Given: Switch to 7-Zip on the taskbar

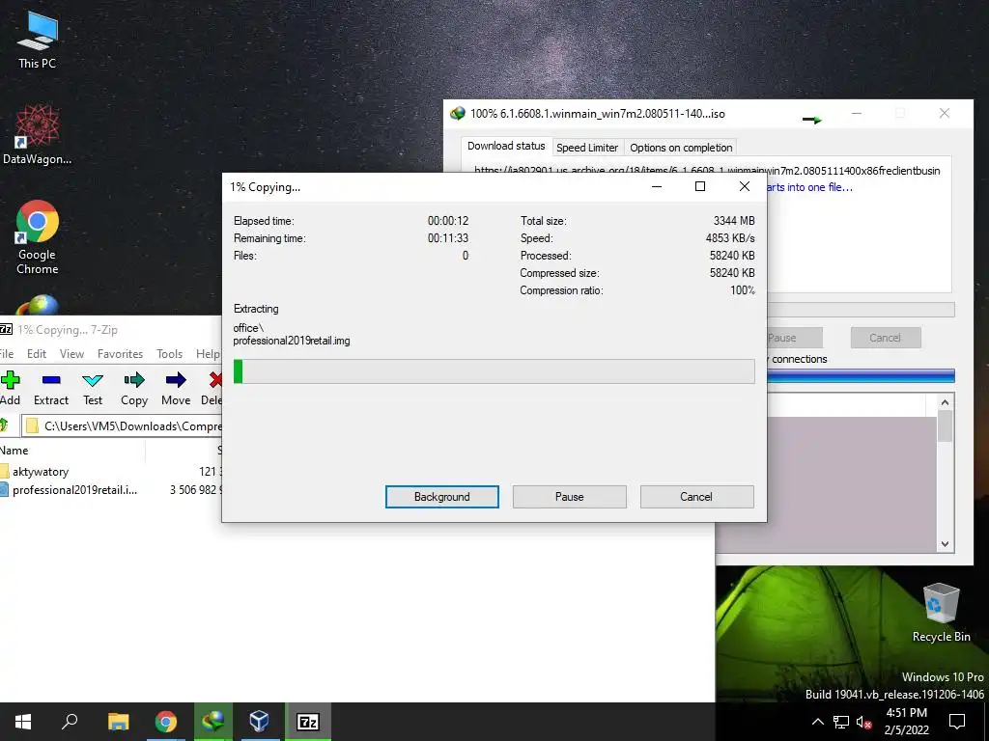Looking at the screenshot, I should click(x=308, y=722).
